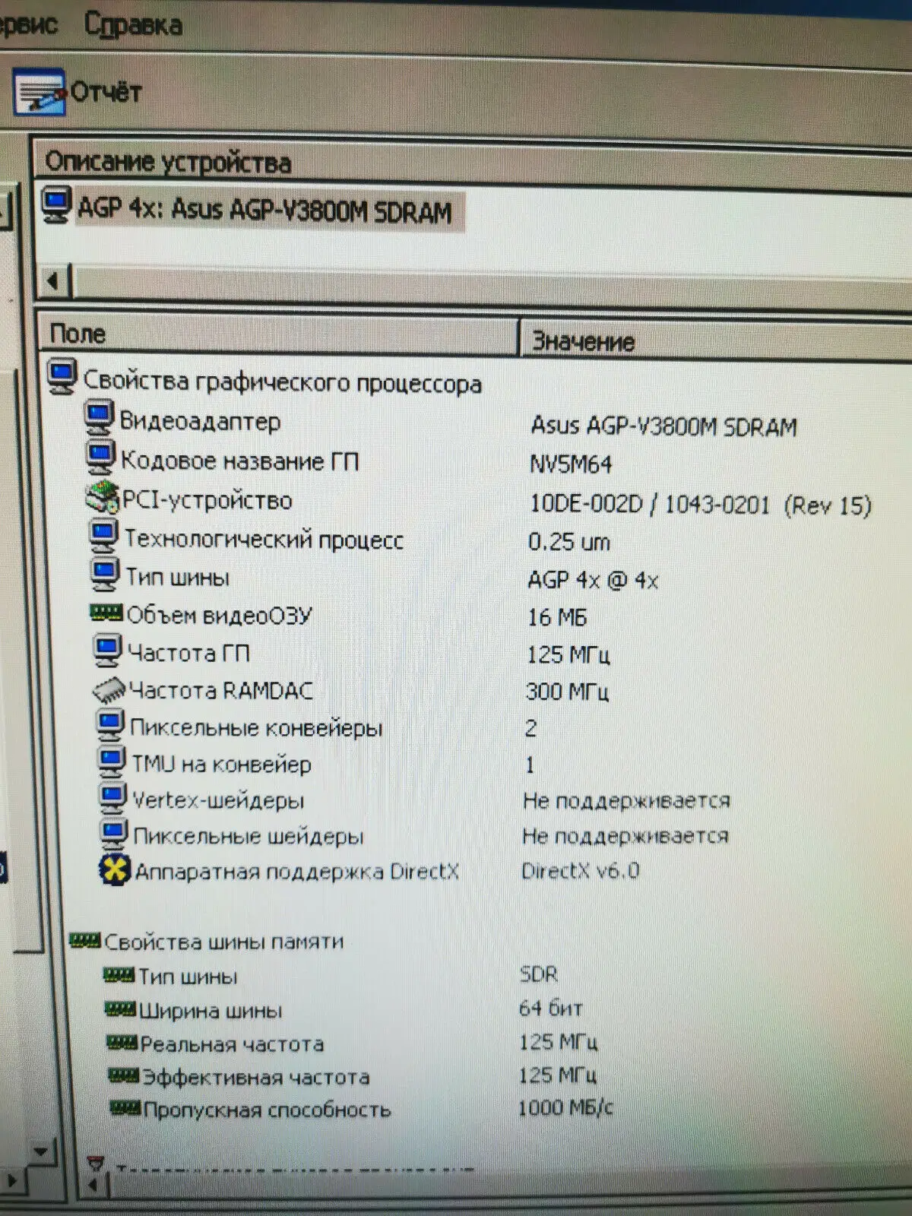The height and width of the screenshot is (1216, 912).
Task: Select the Пиксельные конвейеры label
Action: pos(256,727)
